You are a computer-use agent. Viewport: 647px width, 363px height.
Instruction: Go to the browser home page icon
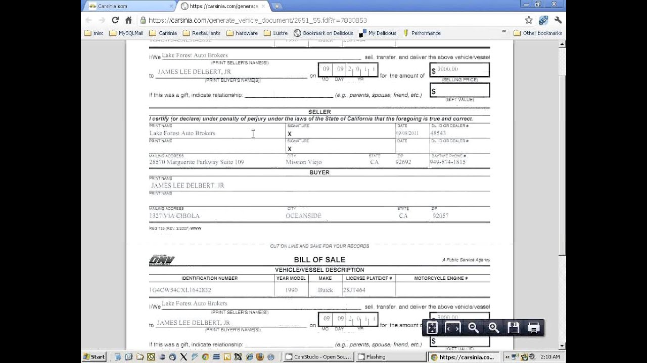coord(128,20)
